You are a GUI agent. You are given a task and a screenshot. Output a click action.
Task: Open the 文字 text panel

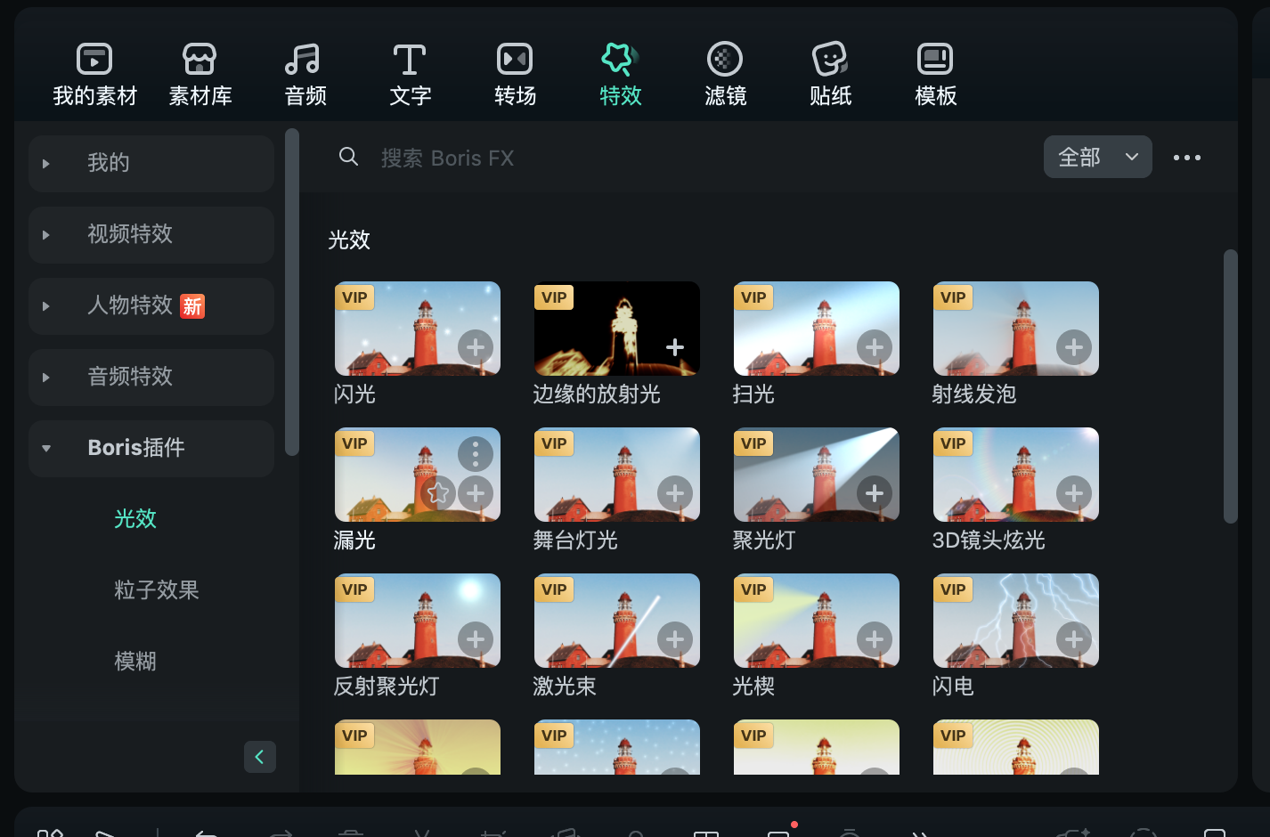(410, 74)
